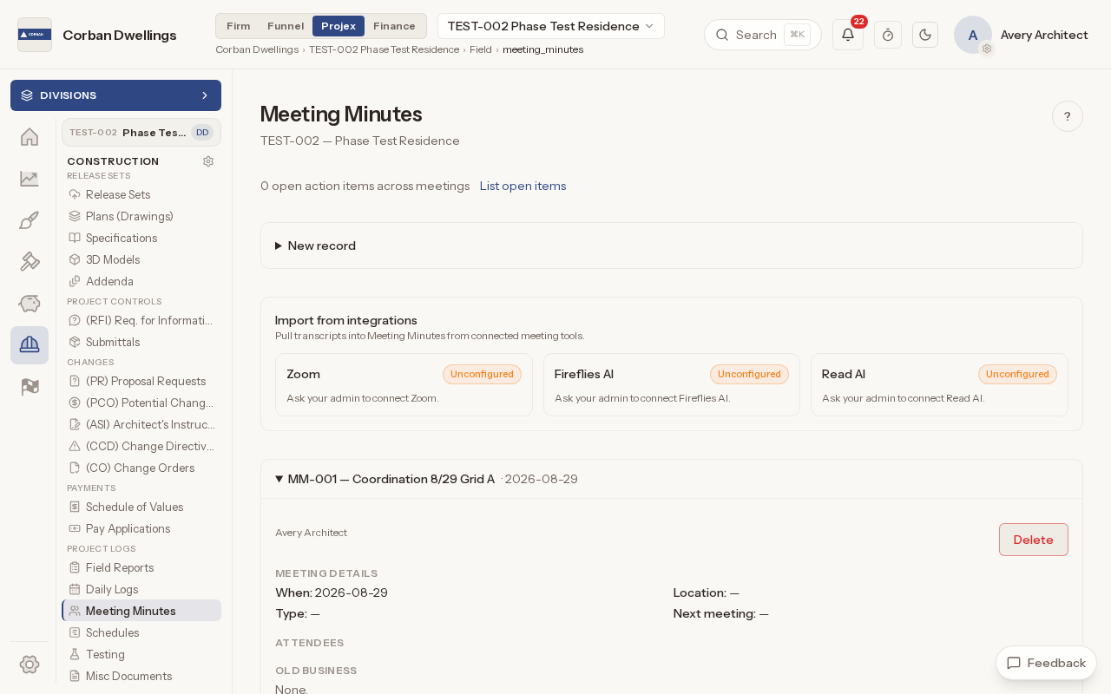
Task: Open the TEST-002 Phase Test project chip
Action: point(141,133)
